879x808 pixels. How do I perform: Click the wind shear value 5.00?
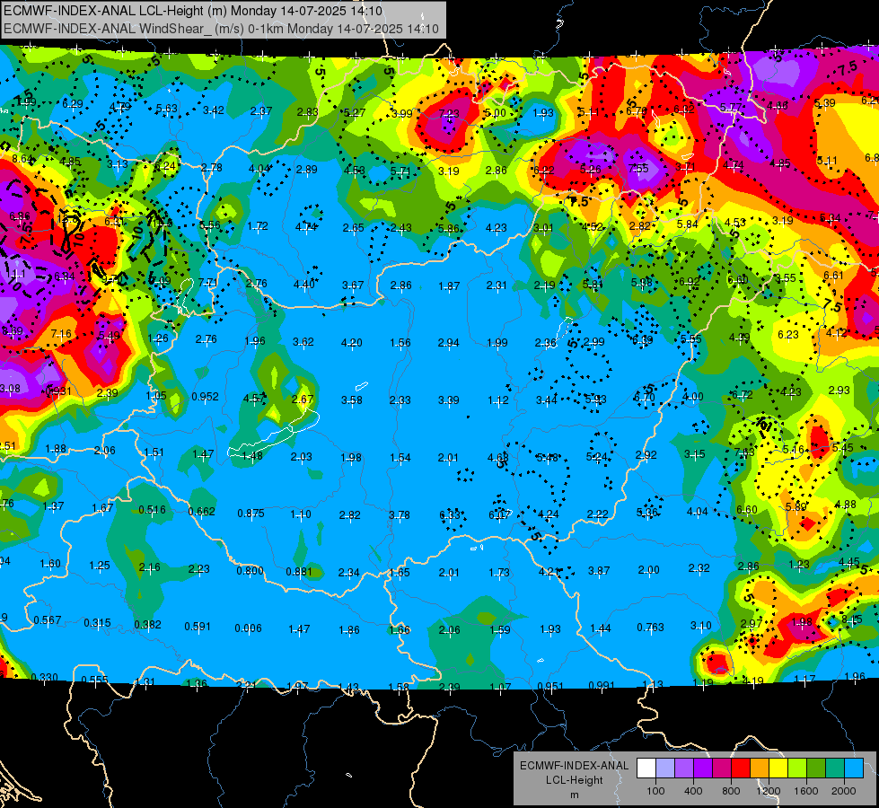[x=495, y=113]
